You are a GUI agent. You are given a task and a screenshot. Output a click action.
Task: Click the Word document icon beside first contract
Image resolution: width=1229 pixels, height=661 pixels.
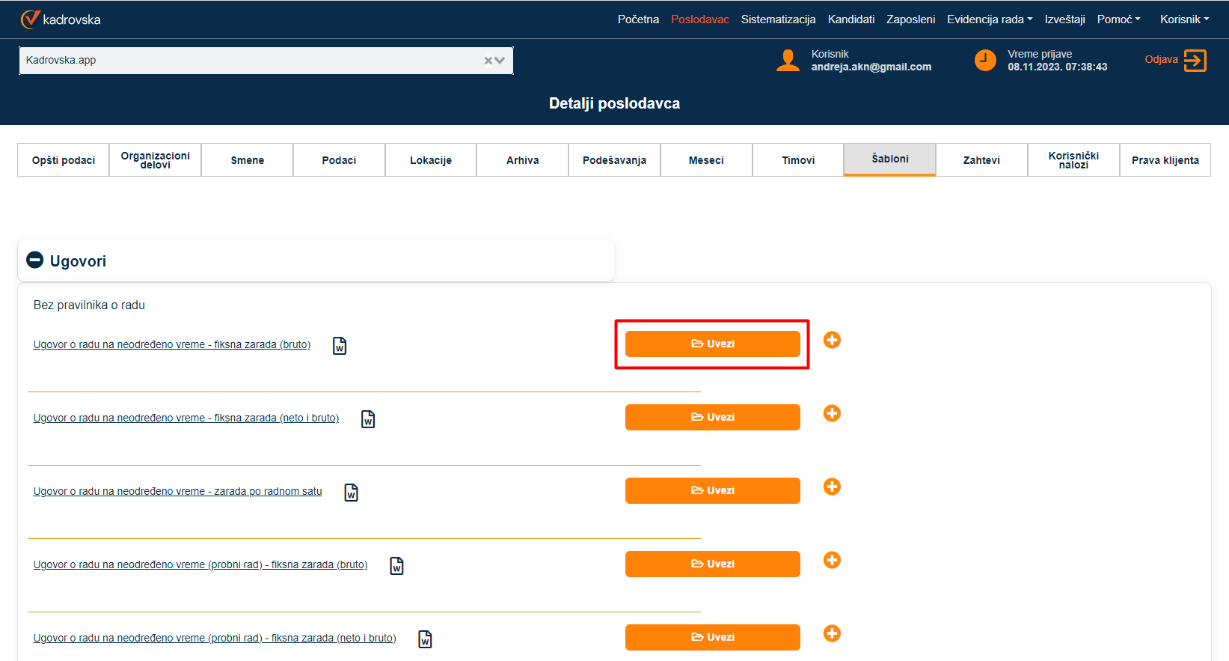coord(340,346)
